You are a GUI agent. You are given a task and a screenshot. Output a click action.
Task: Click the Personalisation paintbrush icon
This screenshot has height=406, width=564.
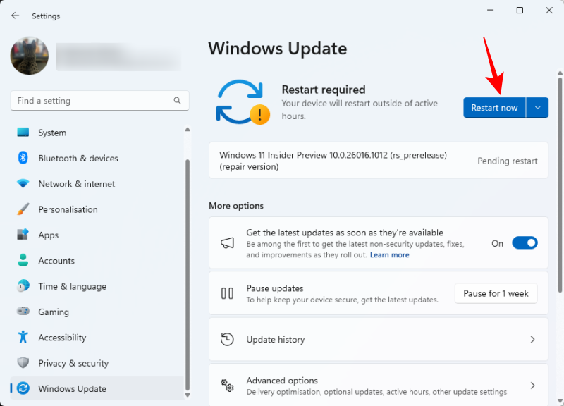23,209
